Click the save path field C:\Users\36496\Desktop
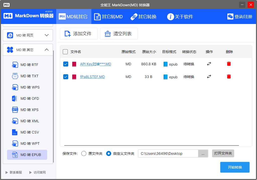This screenshot has width=257, height=180. (168, 153)
